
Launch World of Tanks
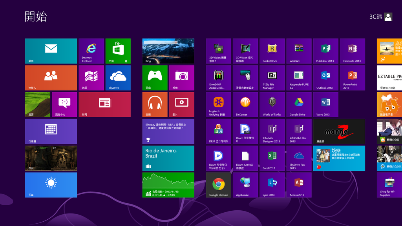(x=272, y=104)
